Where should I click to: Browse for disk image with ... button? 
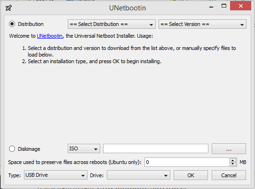(x=229, y=148)
